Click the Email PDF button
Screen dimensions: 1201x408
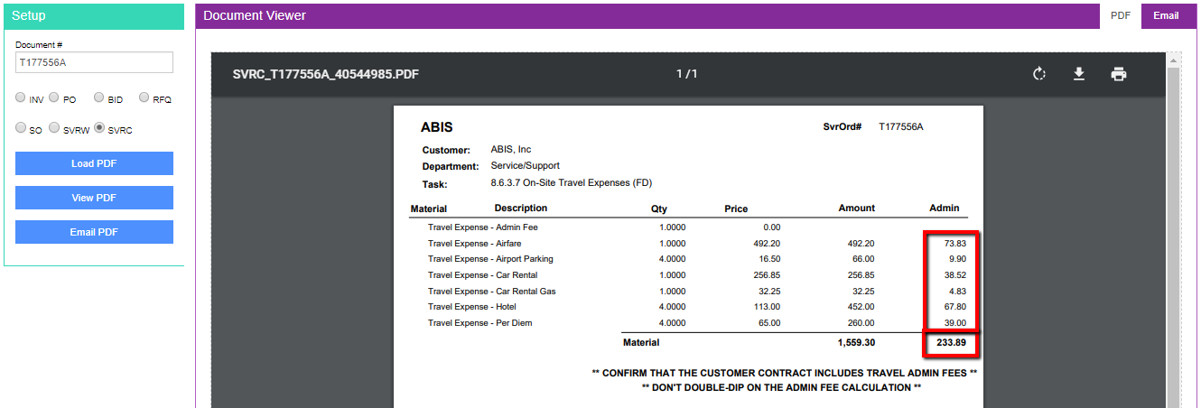point(94,232)
